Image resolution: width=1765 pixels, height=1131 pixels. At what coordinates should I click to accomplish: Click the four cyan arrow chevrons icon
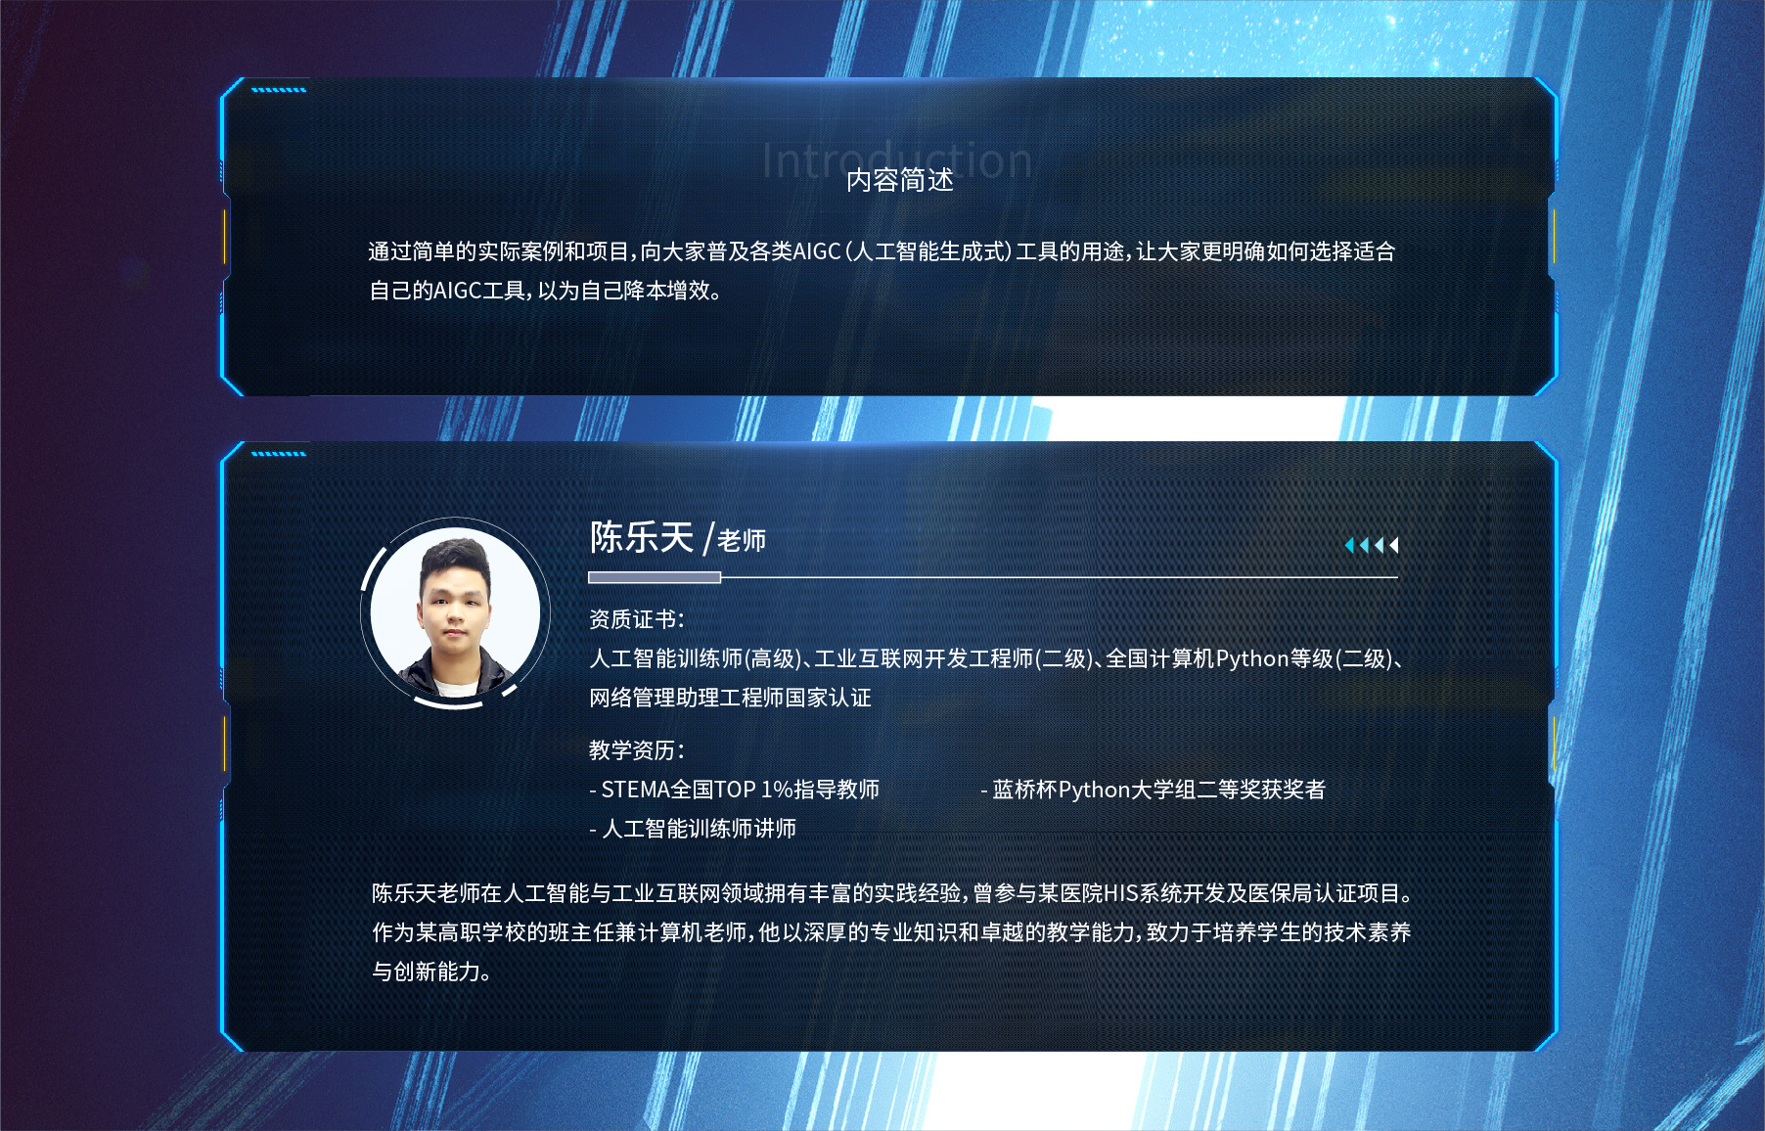point(1372,545)
